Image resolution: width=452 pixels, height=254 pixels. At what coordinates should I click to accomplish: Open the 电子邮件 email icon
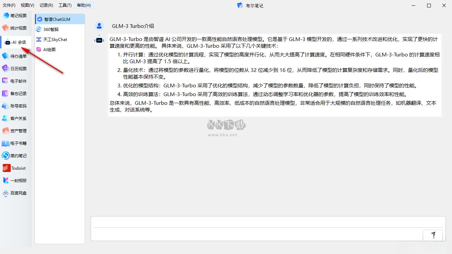[5, 81]
